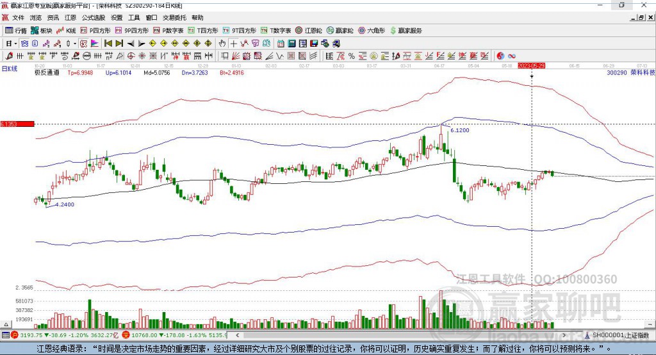The height and width of the screenshot is (355, 656).
Task: Select the hand pan tool
Action: [x=222, y=43]
